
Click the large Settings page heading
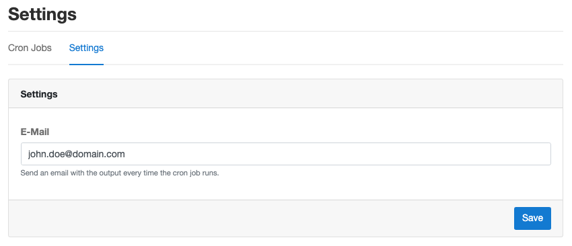[x=42, y=15]
